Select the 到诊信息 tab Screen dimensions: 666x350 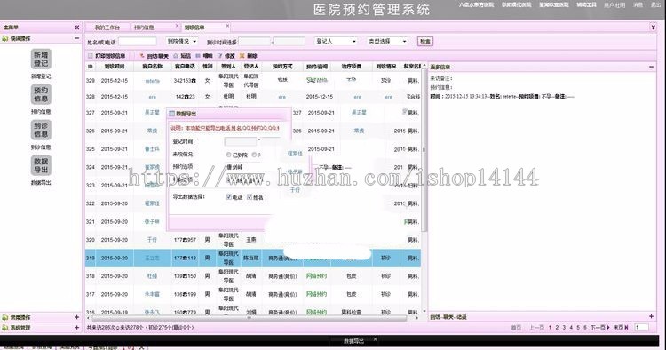point(194,28)
